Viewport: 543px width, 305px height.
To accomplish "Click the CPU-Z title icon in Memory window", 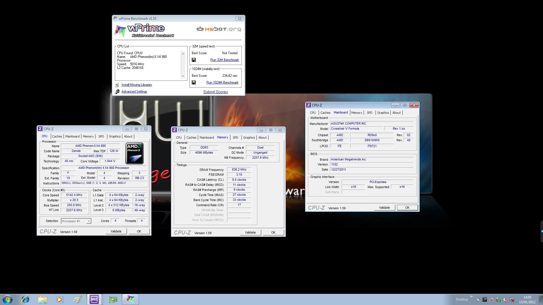I will (174, 130).
